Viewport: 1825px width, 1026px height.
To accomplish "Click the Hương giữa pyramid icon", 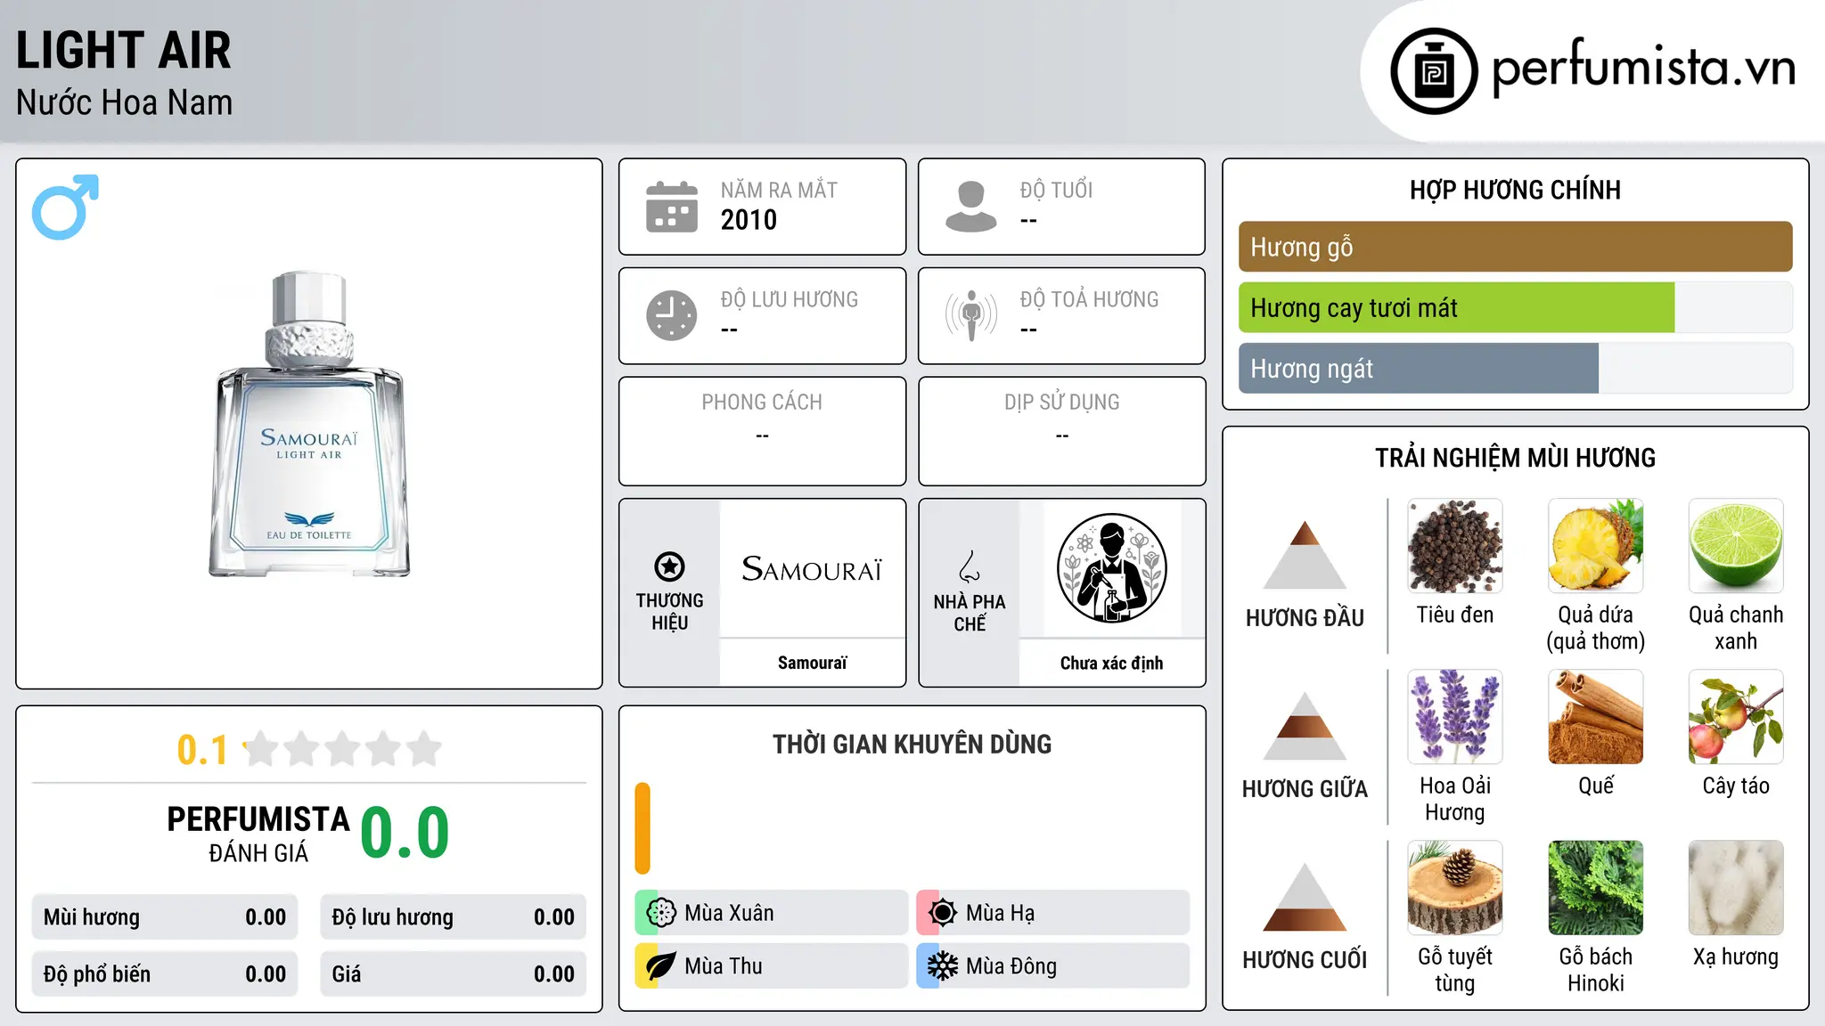I will pyautogui.click(x=1305, y=726).
